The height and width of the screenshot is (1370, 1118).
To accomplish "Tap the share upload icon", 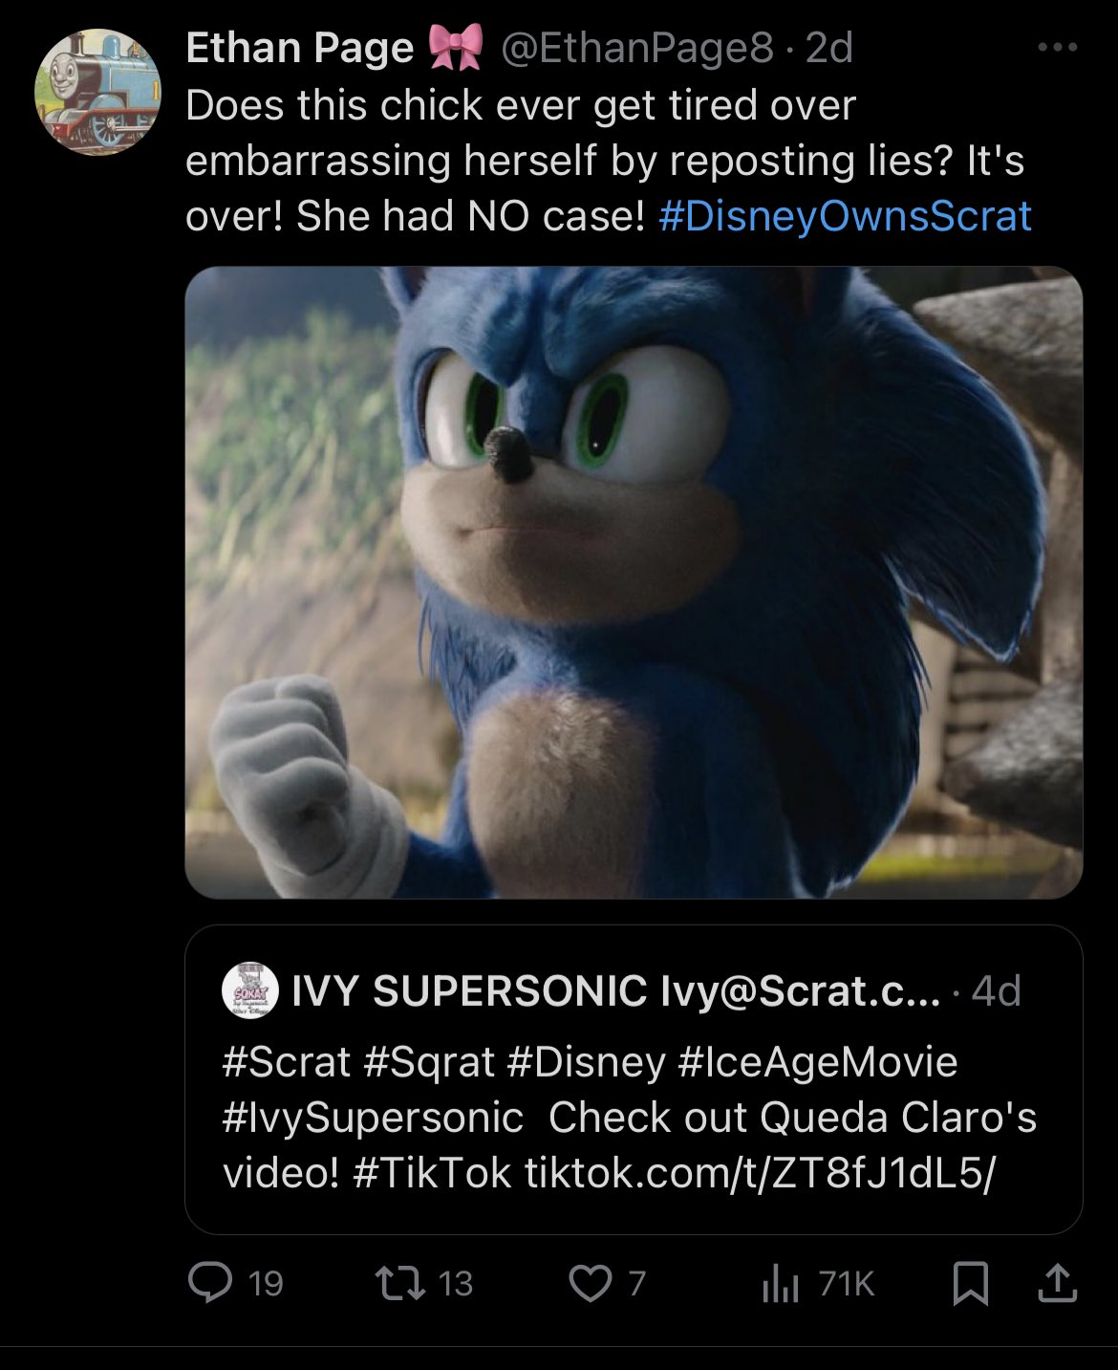I will tap(1057, 1283).
